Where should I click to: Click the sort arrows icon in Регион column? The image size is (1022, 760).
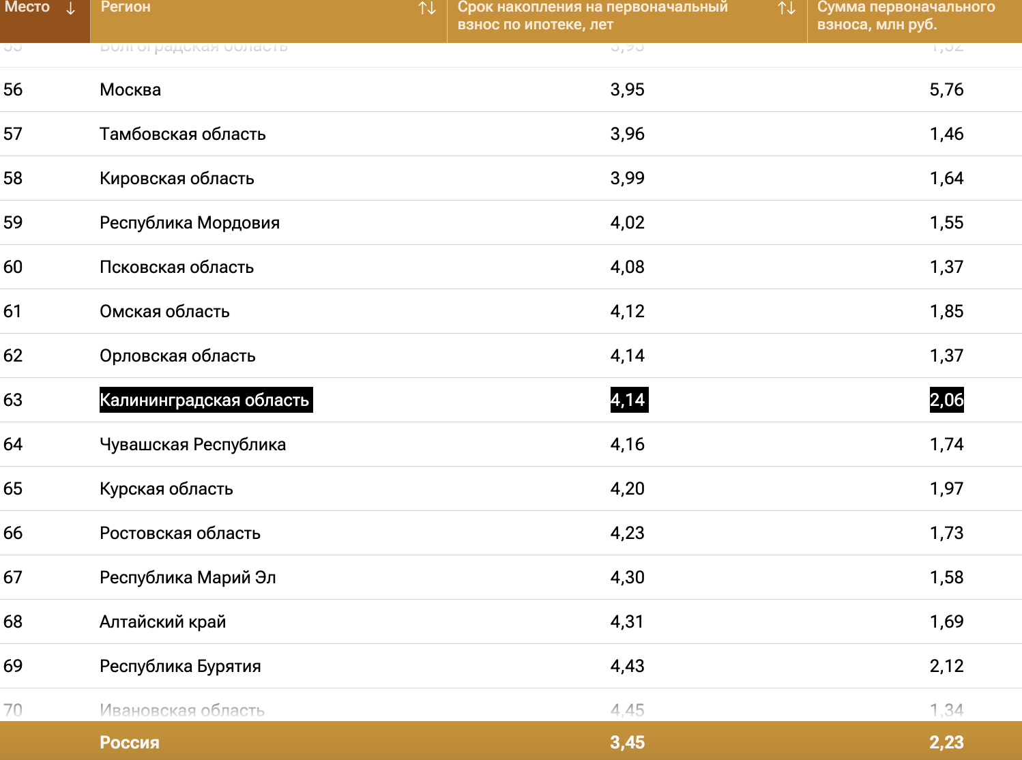(427, 9)
